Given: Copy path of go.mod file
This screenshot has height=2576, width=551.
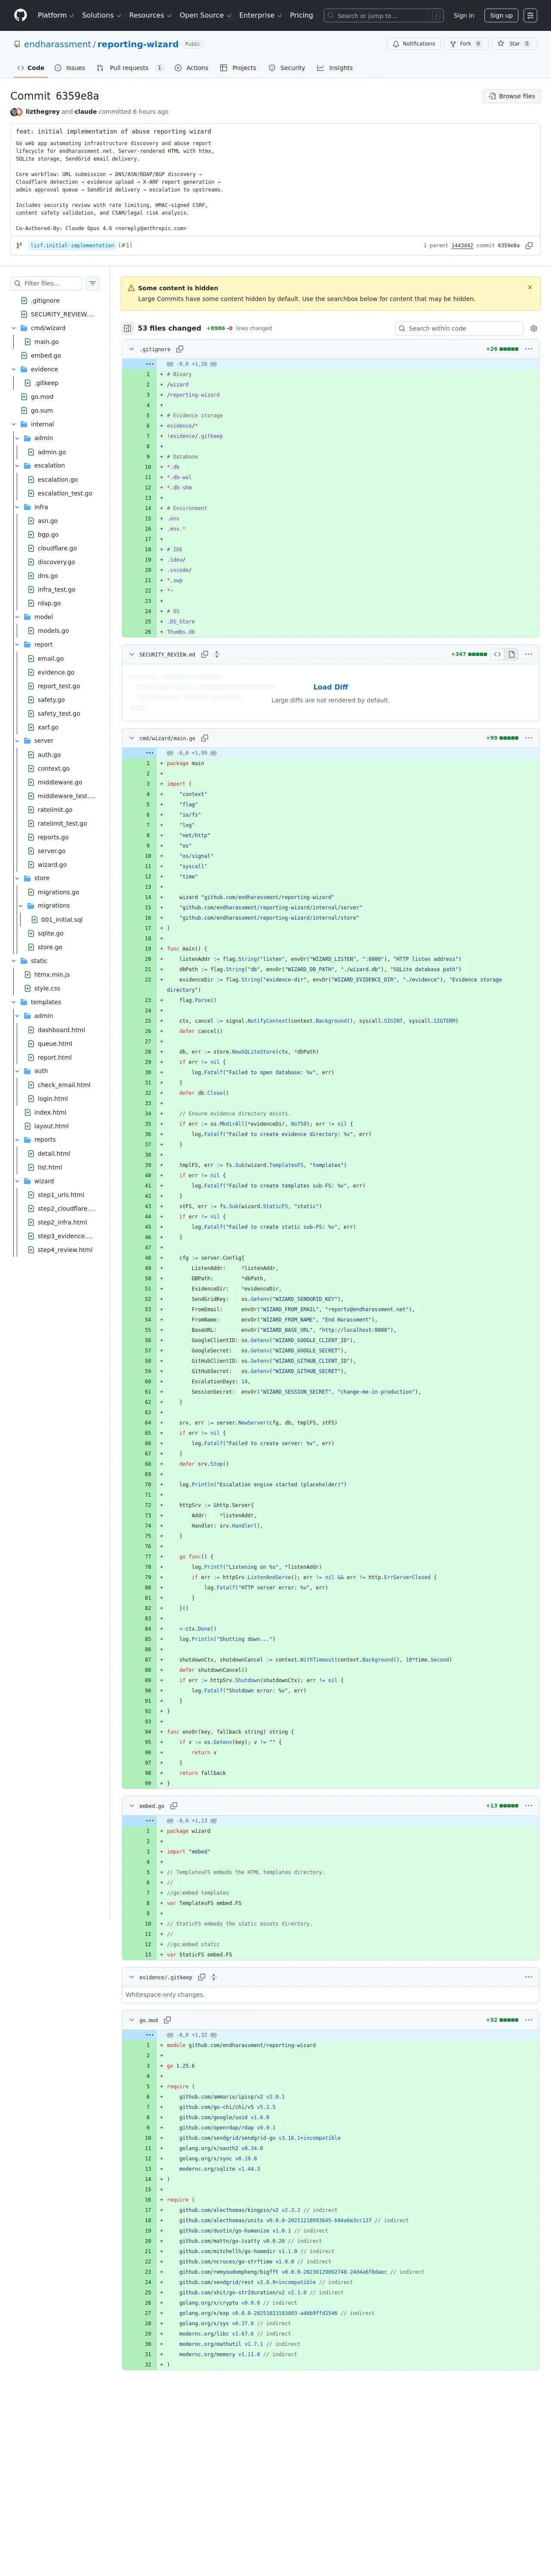Looking at the screenshot, I should [x=167, y=2020].
